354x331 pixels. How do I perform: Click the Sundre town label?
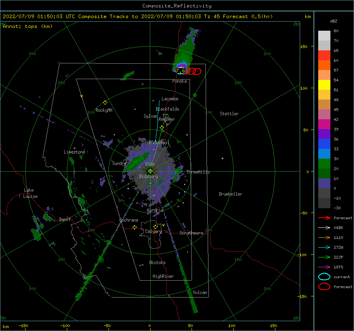pyautogui.click(x=119, y=163)
